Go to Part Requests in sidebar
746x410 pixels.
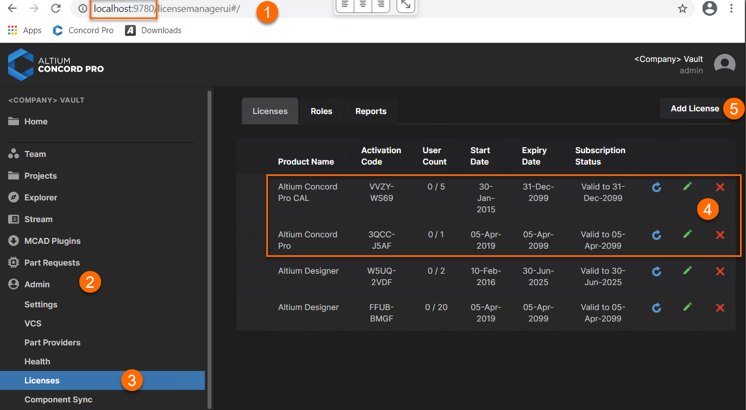(x=52, y=263)
